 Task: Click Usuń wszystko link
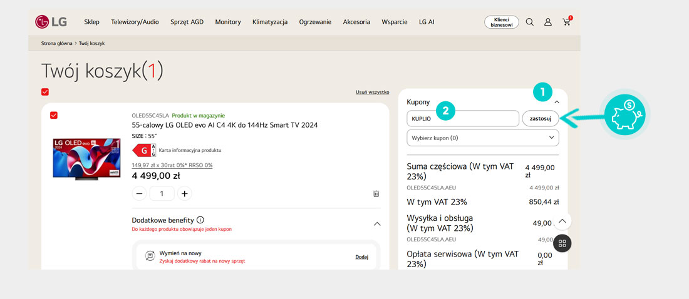[373, 92]
